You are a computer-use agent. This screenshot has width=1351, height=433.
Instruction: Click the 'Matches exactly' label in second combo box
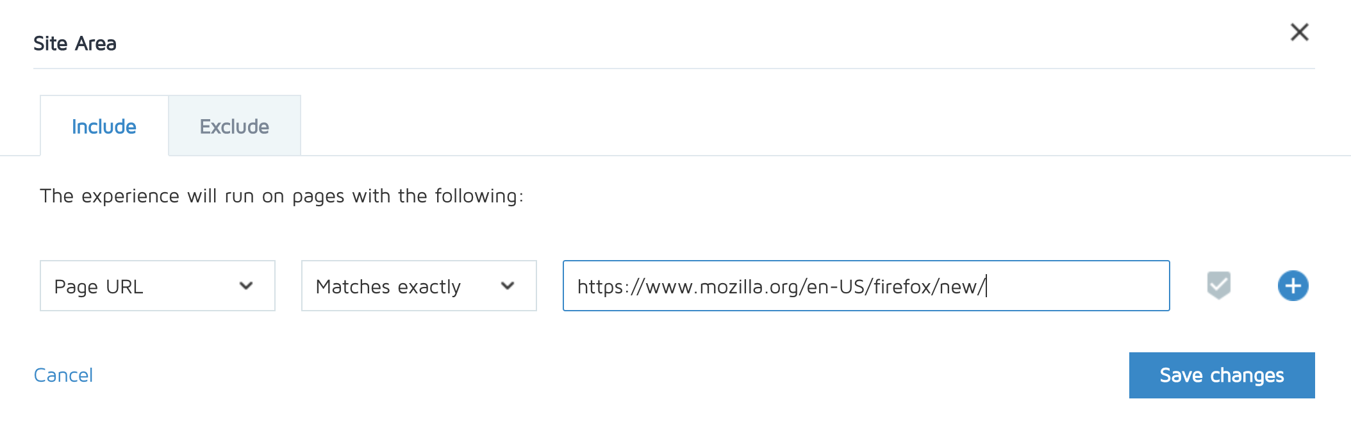tap(388, 287)
